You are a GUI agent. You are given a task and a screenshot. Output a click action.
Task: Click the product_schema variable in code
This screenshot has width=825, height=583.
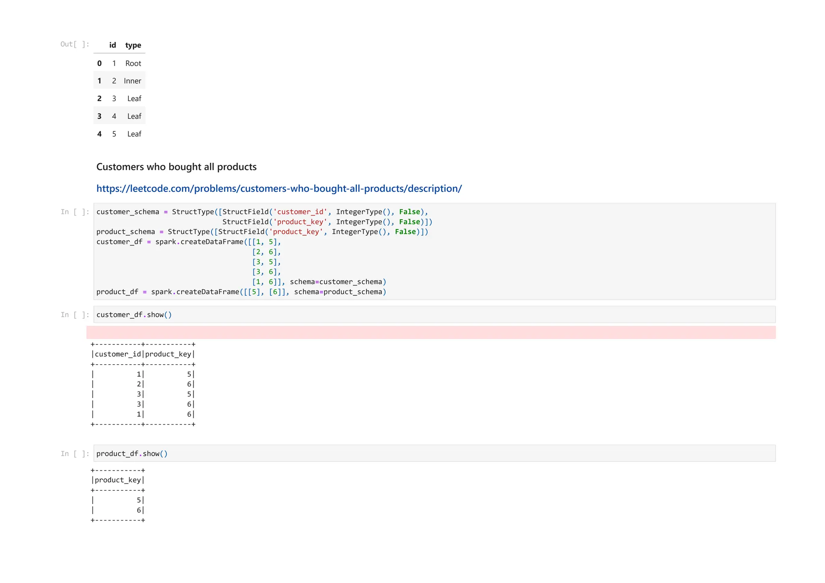(x=126, y=232)
